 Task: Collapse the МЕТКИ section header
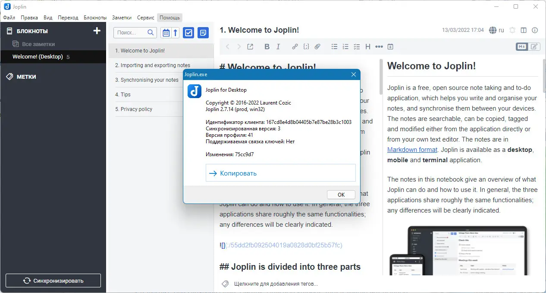tap(26, 77)
